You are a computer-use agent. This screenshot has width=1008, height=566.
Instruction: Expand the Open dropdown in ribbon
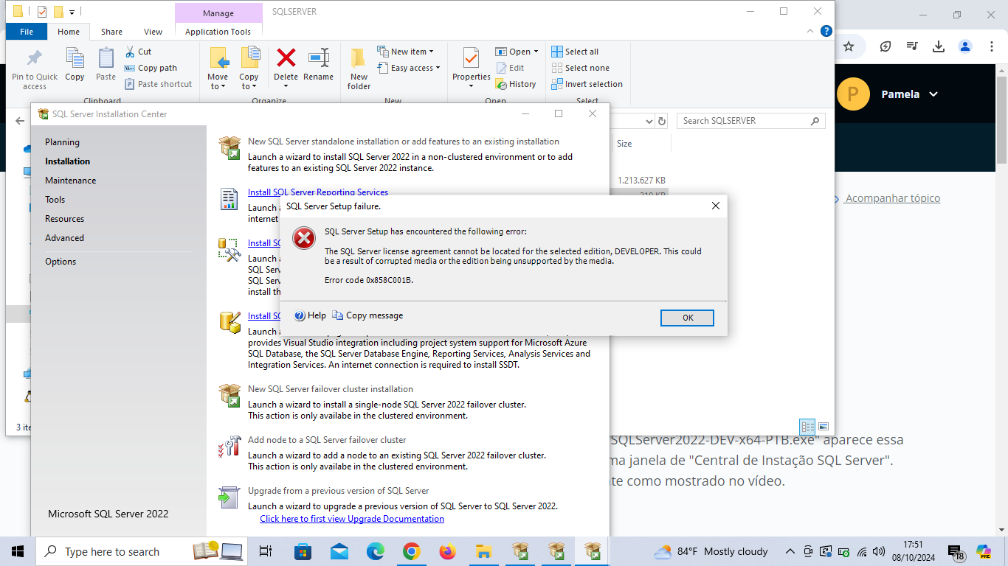click(x=517, y=52)
